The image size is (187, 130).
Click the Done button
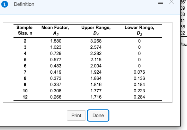[x=98, y=115]
